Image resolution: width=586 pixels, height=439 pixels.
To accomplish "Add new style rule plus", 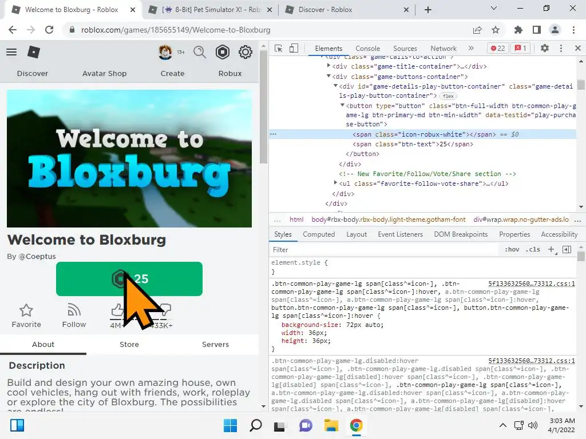I will 552,249.
